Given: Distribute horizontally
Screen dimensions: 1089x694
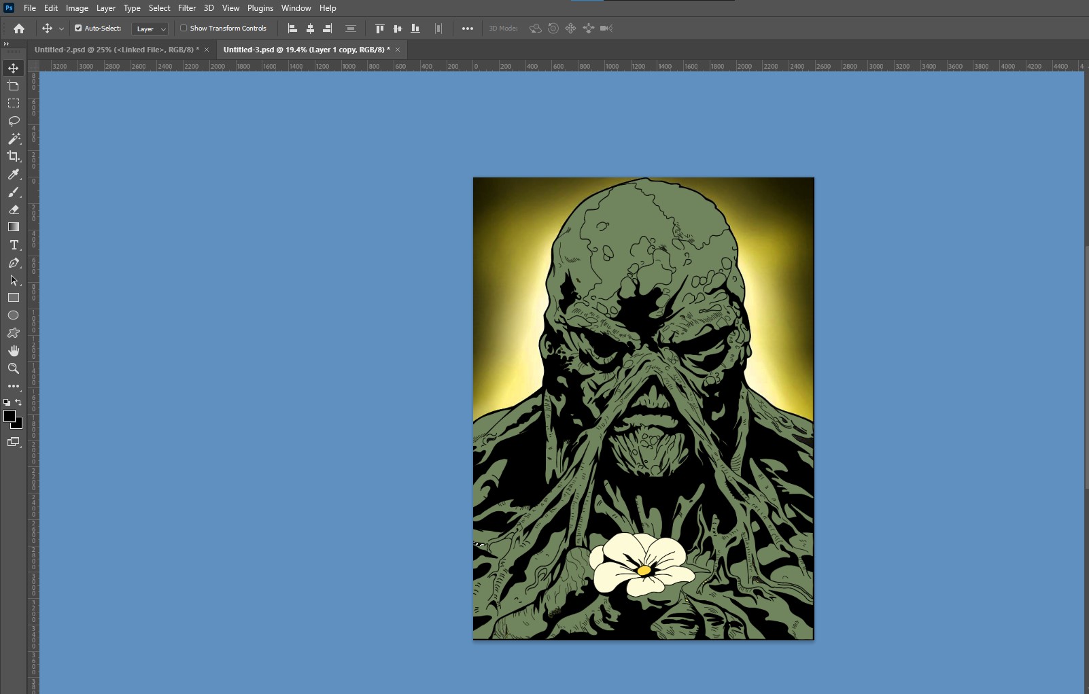Looking at the screenshot, I should [x=438, y=29].
